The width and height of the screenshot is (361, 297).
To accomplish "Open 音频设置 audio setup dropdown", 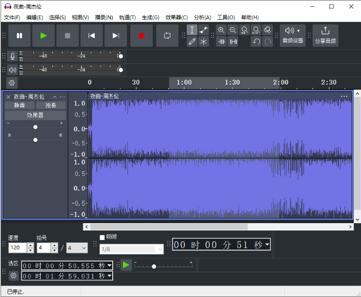I will pyautogui.click(x=293, y=36).
